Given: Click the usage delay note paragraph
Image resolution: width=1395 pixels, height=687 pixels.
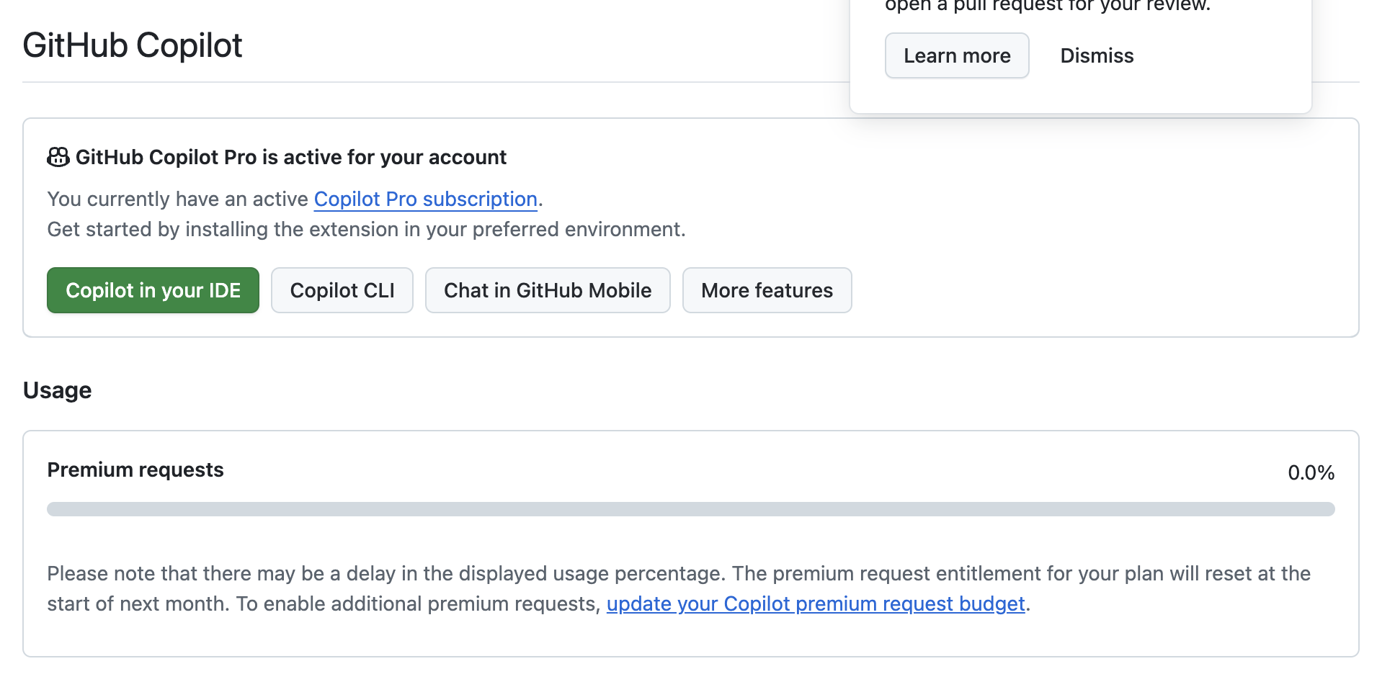Looking at the screenshot, I should (677, 573).
